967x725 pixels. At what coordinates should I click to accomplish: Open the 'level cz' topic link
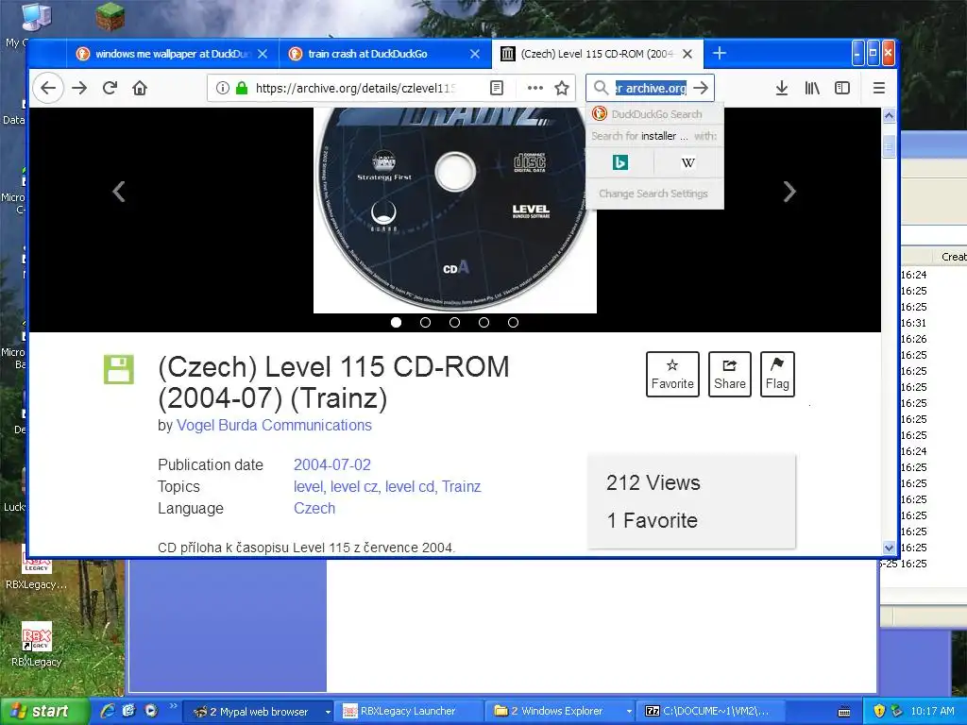tap(354, 486)
